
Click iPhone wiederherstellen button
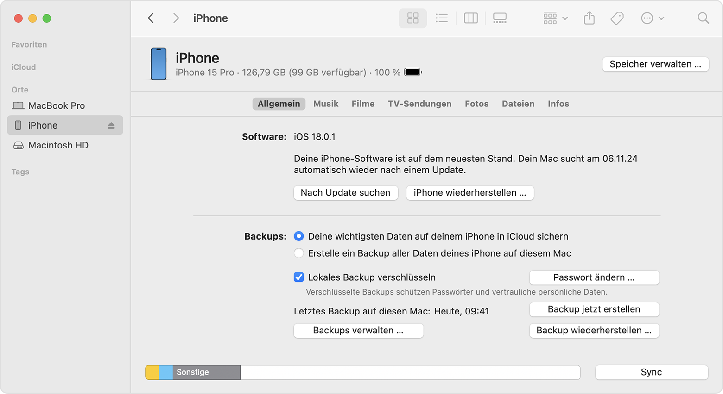point(470,192)
